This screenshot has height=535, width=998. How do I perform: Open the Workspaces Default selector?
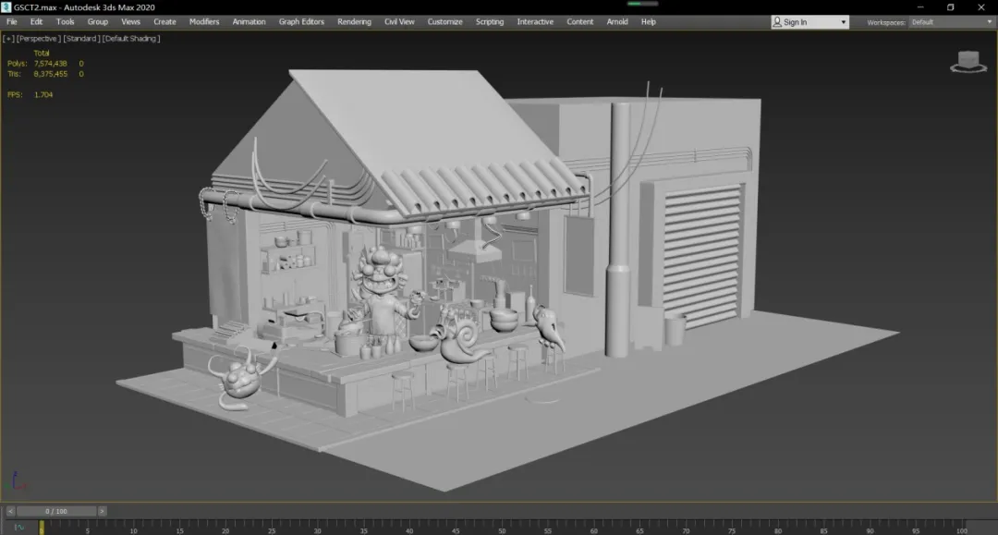pos(952,22)
